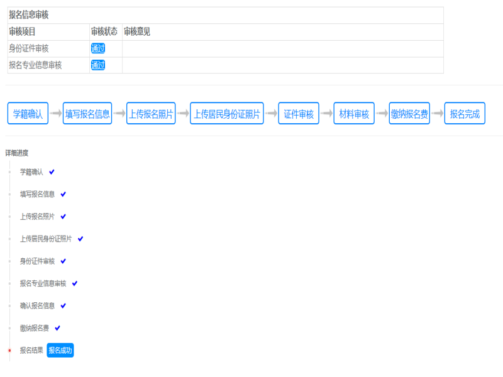503x377 pixels.
Task: Open the 学籍确认 step
Action: (x=28, y=113)
